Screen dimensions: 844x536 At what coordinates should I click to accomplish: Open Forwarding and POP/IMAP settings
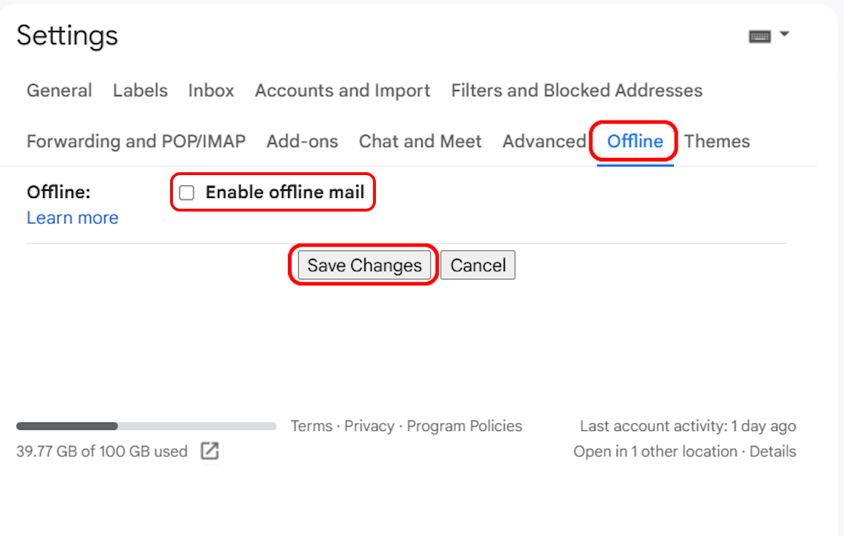(136, 141)
